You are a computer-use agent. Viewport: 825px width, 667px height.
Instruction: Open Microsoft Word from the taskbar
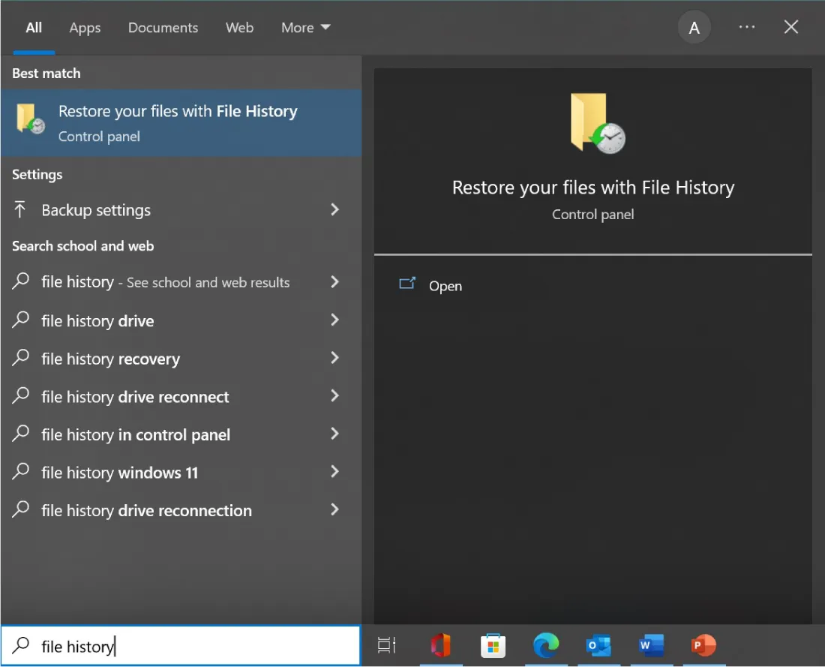click(x=651, y=645)
